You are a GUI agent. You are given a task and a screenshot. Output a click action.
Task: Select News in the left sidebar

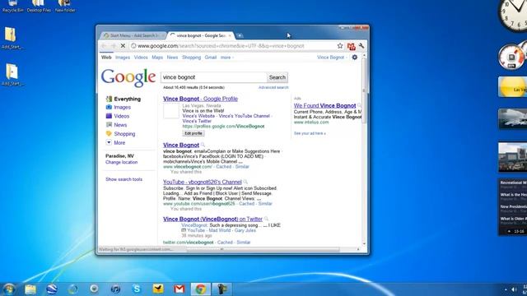[120, 125]
